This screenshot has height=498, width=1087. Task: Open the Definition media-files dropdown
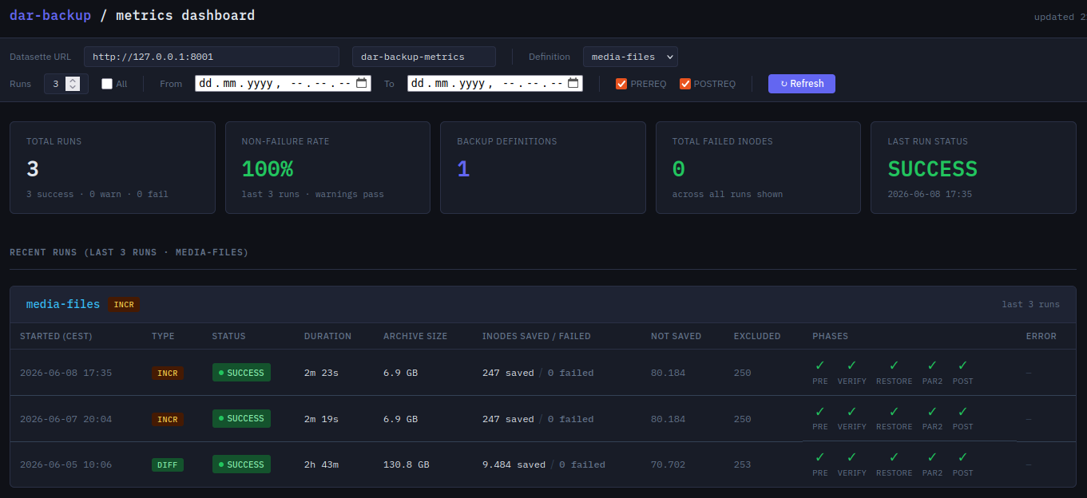click(x=630, y=57)
